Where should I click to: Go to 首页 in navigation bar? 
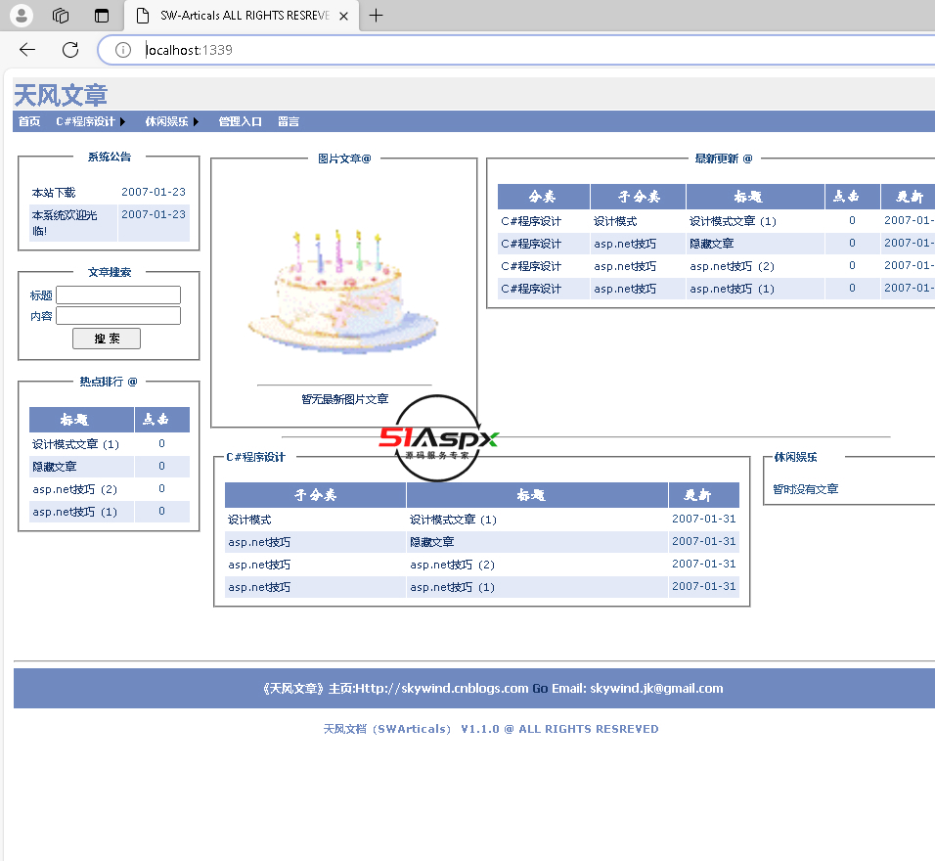(29, 122)
